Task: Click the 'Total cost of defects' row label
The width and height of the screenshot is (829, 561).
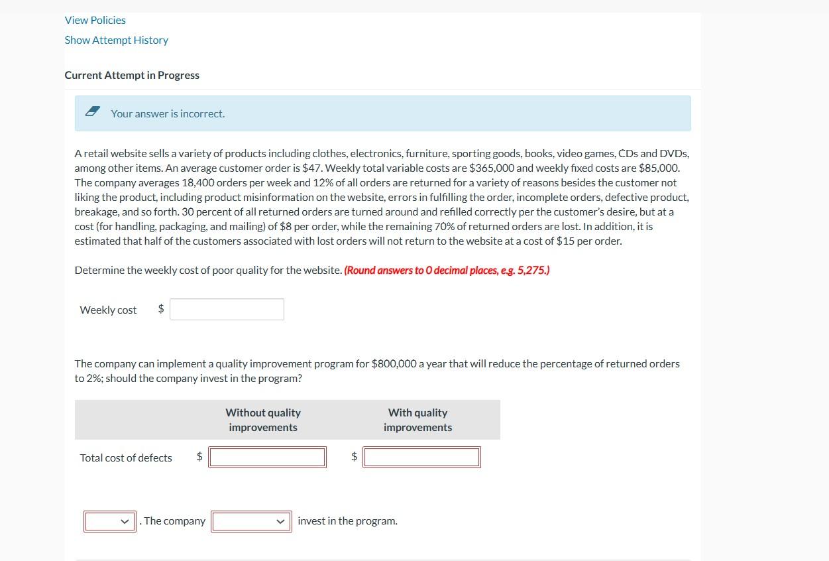Action: point(125,457)
